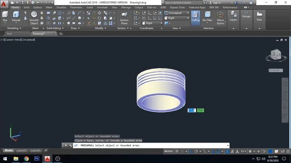The height and width of the screenshot is (163, 291).
Task: Click the Move tool in Modify panel
Action: (100, 13)
